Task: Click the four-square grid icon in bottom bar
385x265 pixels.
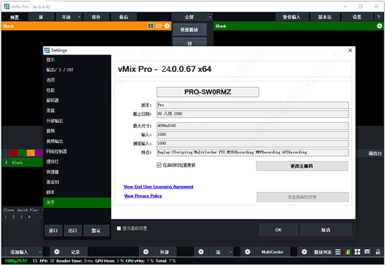Action: pyautogui.click(x=357, y=252)
